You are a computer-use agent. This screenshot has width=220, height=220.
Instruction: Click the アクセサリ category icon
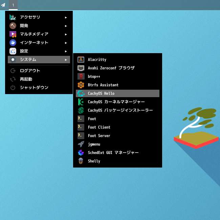13,17
